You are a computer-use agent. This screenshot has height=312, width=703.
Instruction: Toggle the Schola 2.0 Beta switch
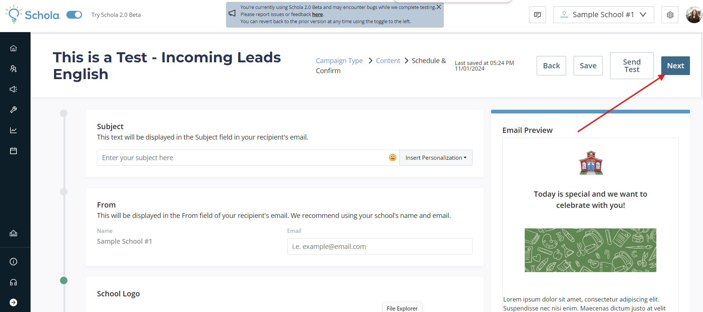click(74, 15)
